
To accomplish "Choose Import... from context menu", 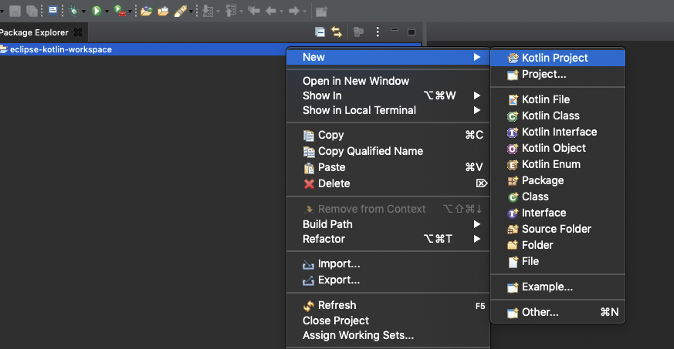I will click(388, 263).
